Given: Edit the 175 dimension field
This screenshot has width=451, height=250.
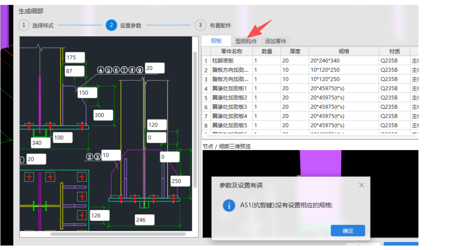Looking at the screenshot, I should coord(75,57).
